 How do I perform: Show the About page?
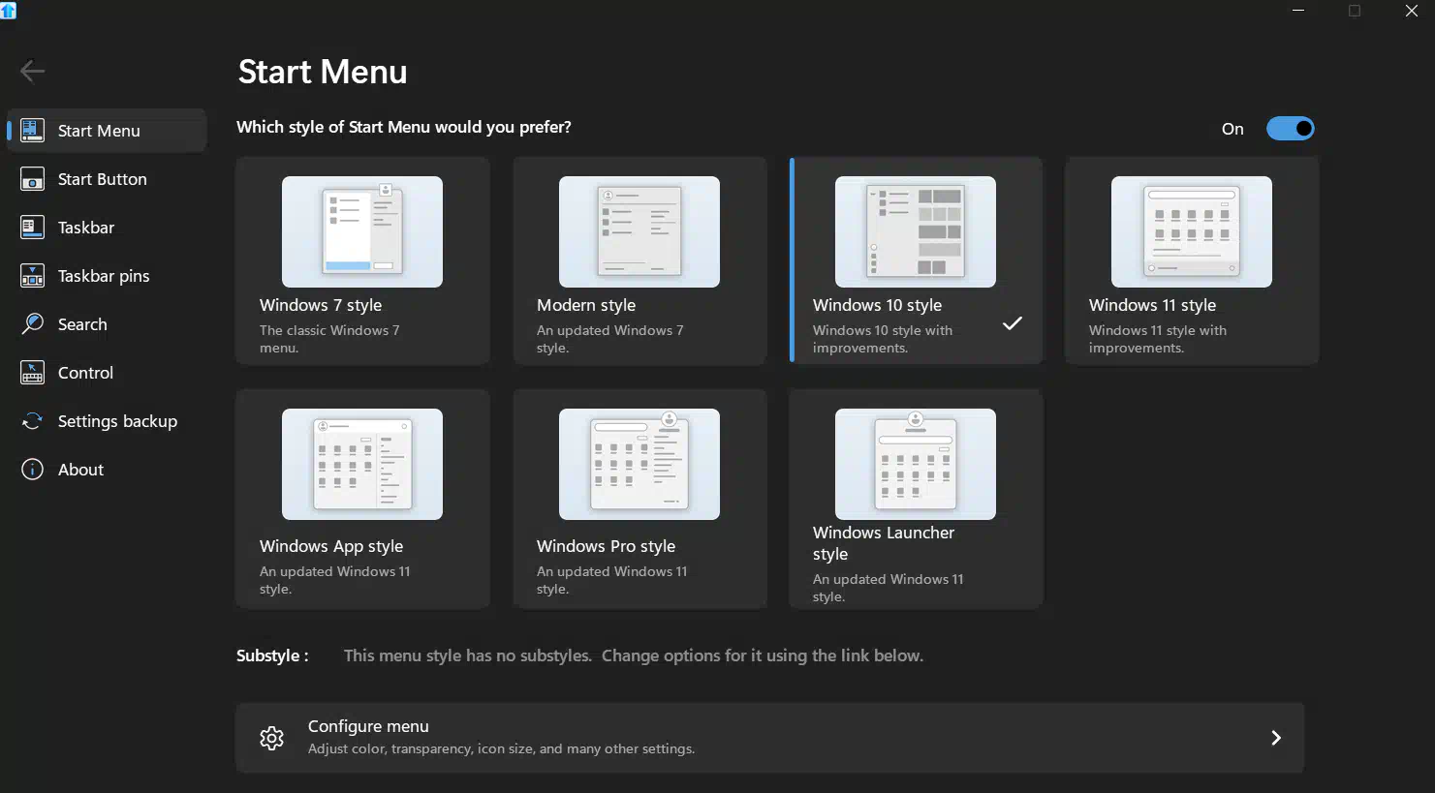[107, 470]
